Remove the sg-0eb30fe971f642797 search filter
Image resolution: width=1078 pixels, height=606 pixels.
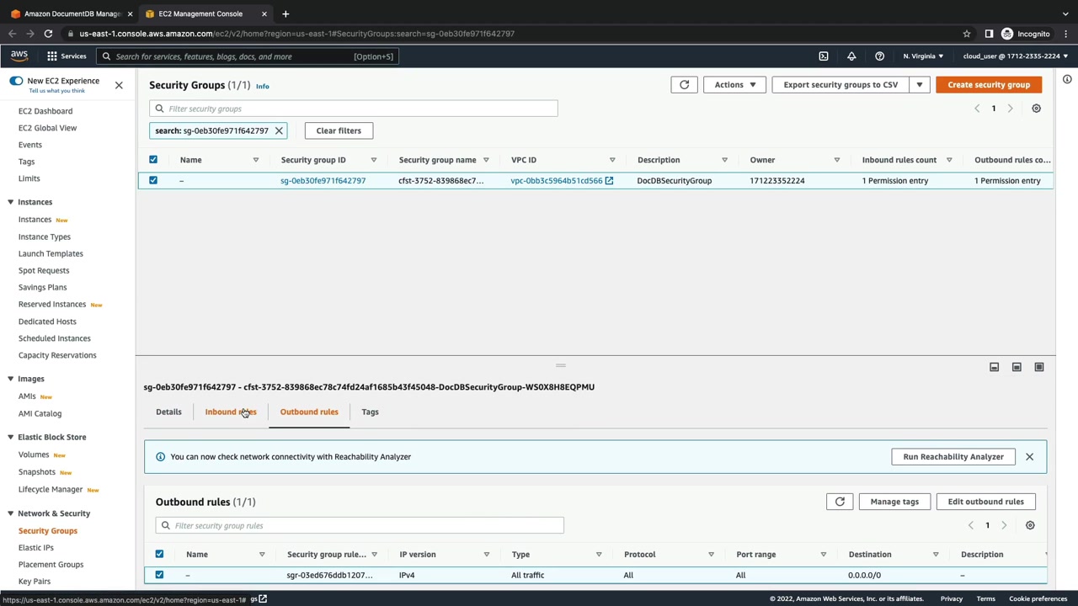point(279,130)
